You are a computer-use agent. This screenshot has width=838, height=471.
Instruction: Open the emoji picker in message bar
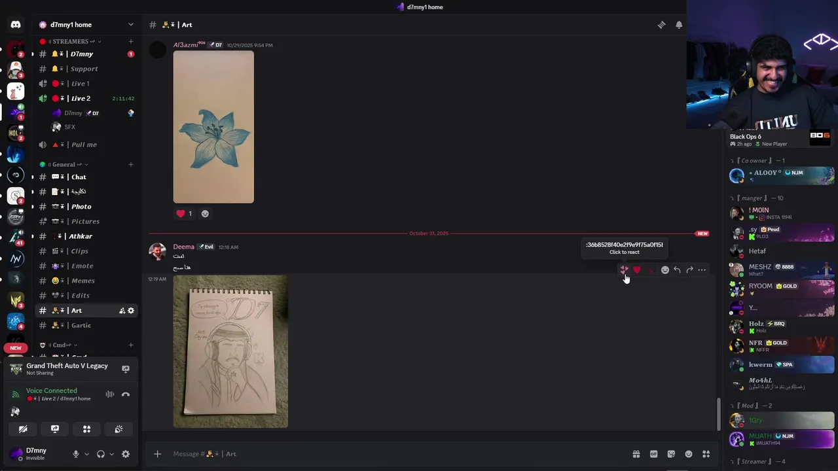click(x=689, y=454)
